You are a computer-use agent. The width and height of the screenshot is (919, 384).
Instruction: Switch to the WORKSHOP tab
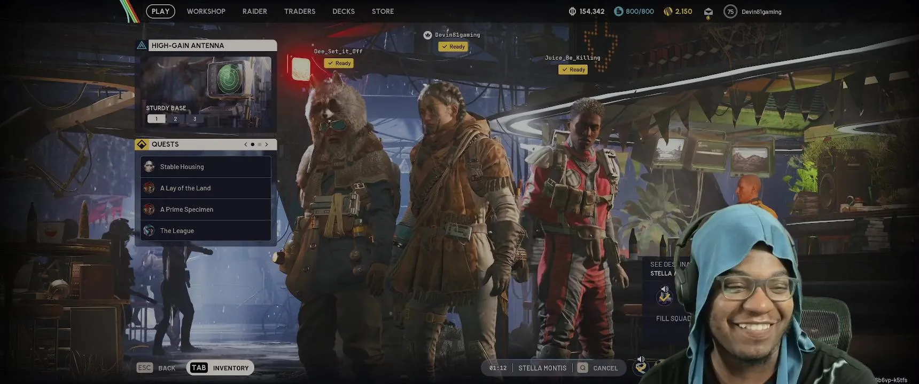tap(206, 11)
